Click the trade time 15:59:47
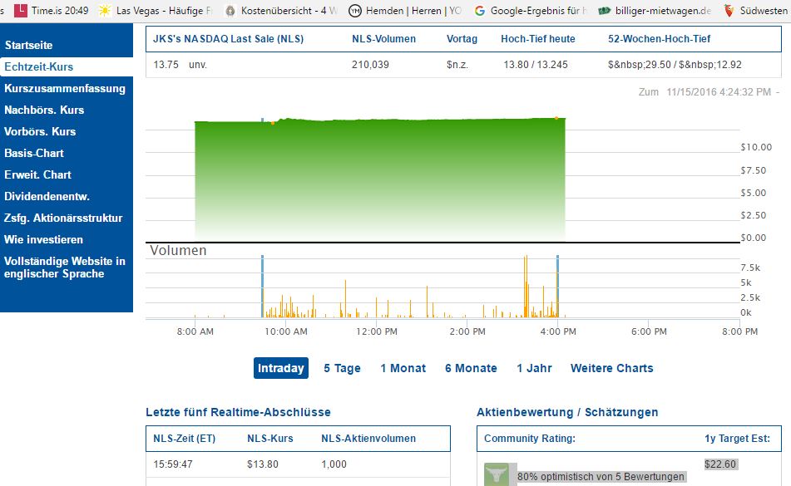The width and height of the screenshot is (791, 486). click(x=173, y=464)
